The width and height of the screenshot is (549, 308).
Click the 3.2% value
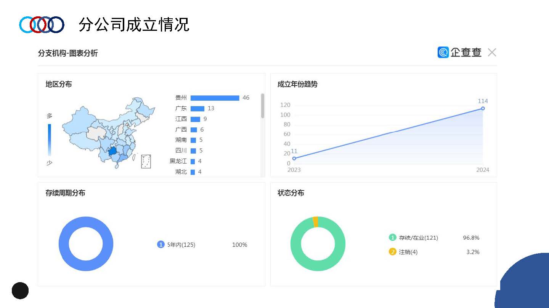point(473,252)
